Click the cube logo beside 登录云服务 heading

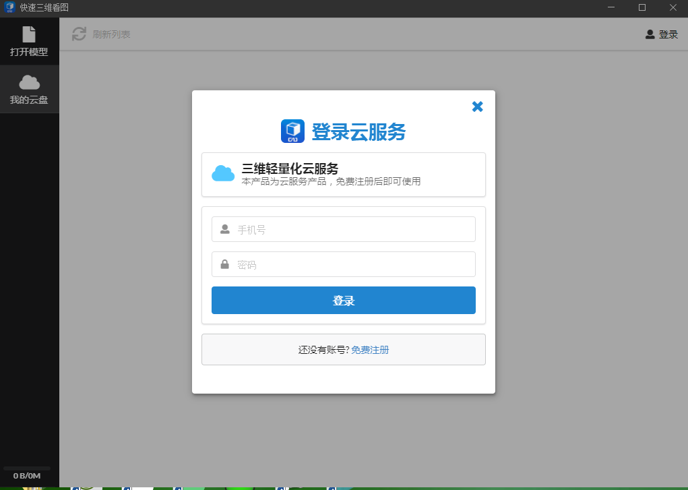click(x=292, y=131)
